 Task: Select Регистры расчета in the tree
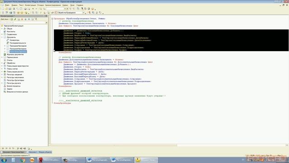(x=14, y=83)
